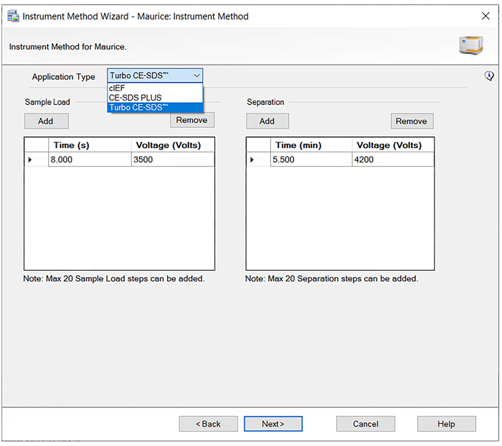The width and height of the screenshot is (502, 446).
Task: Remove a Sample Load step
Action: 192,120
